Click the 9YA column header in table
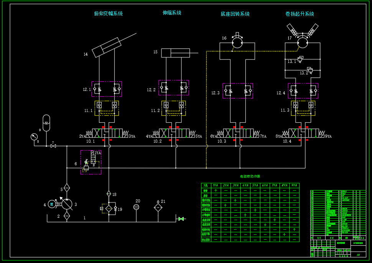372x263 pixels. click(294, 185)
